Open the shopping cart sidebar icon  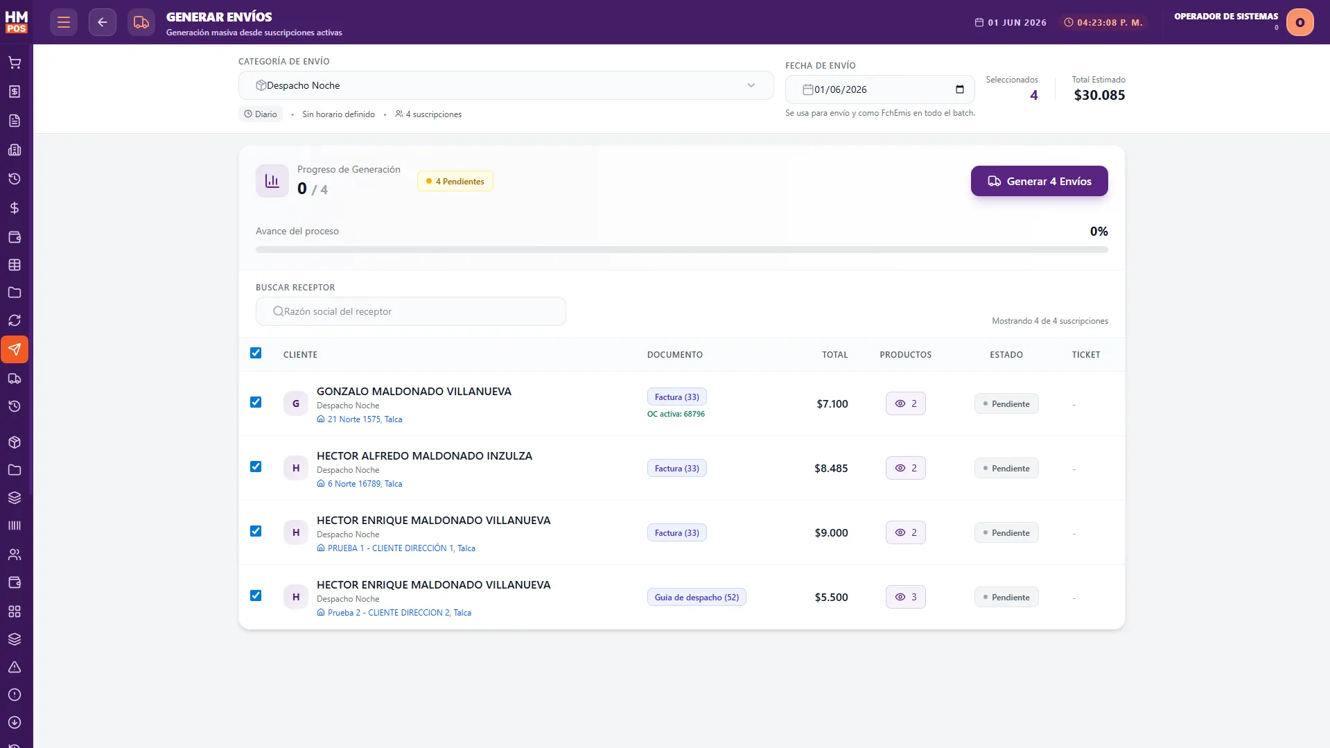(x=15, y=62)
